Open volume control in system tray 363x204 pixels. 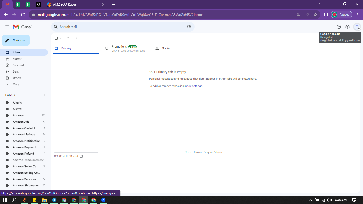coord(330,200)
